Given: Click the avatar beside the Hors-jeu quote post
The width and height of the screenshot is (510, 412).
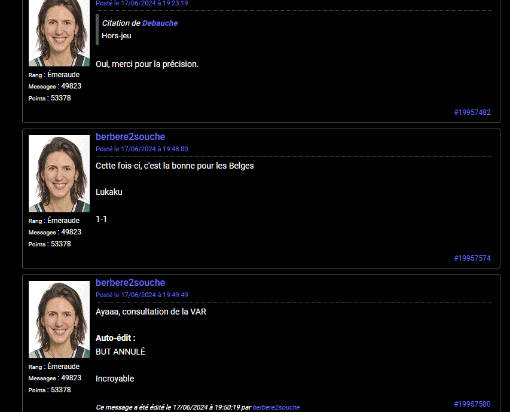Looking at the screenshot, I should (x=59, y=33).
